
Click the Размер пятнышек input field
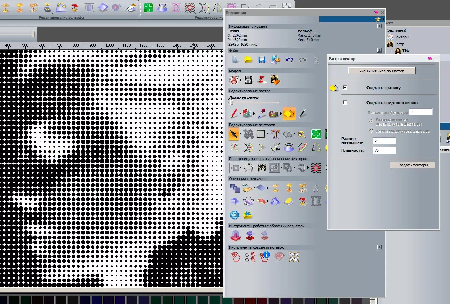tap(384, 141)
